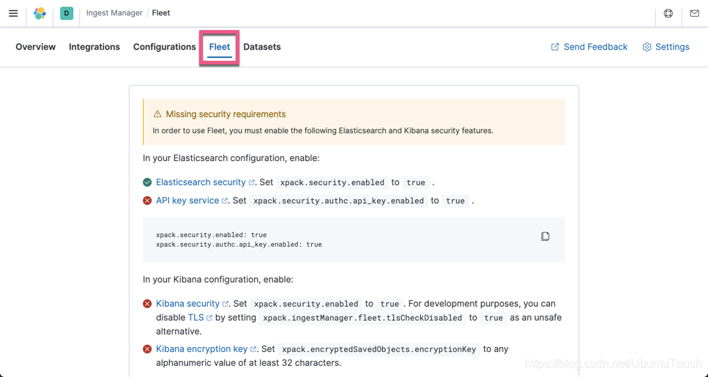The height and width of the screenshot is (377, 708).
Task: Open the Elasticsearch security link
Action: pyautogui.click(x=201, y=182)
